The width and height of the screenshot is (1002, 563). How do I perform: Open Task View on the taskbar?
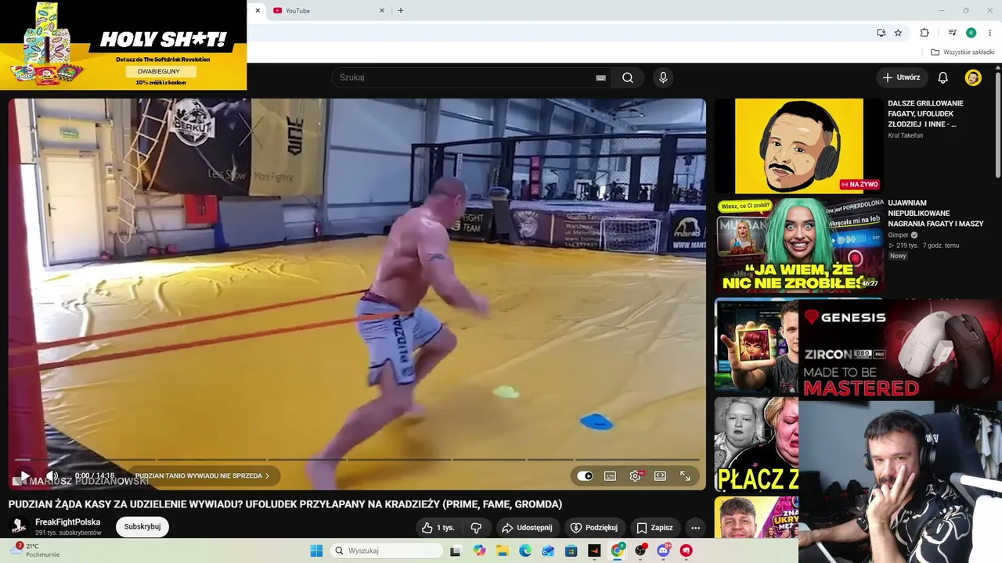tap(455, 550)
